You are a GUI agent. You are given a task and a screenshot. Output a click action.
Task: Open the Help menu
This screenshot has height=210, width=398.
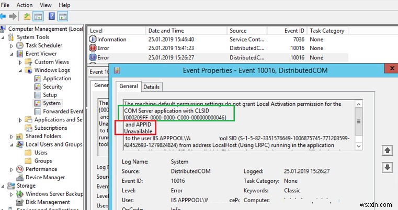pos(64,5)
